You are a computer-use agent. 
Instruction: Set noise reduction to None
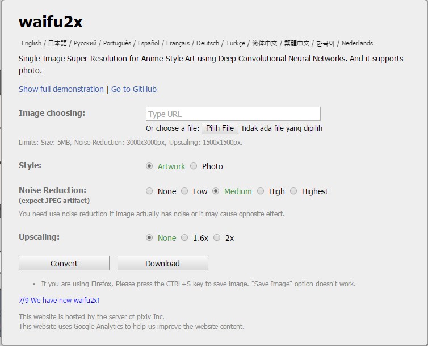tap(149, 191)
